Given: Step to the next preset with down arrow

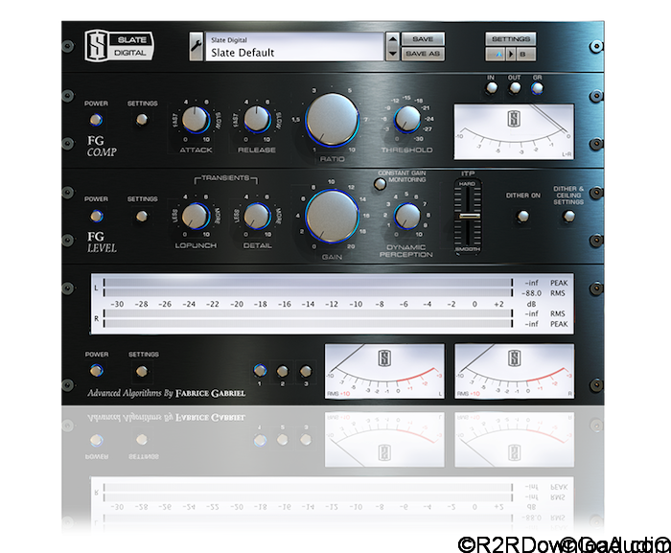Looking at the screenshot, I should click(392, 54).
